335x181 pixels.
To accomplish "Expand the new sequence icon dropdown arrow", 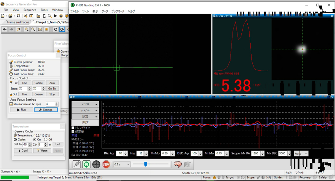I will pos(6,16).
